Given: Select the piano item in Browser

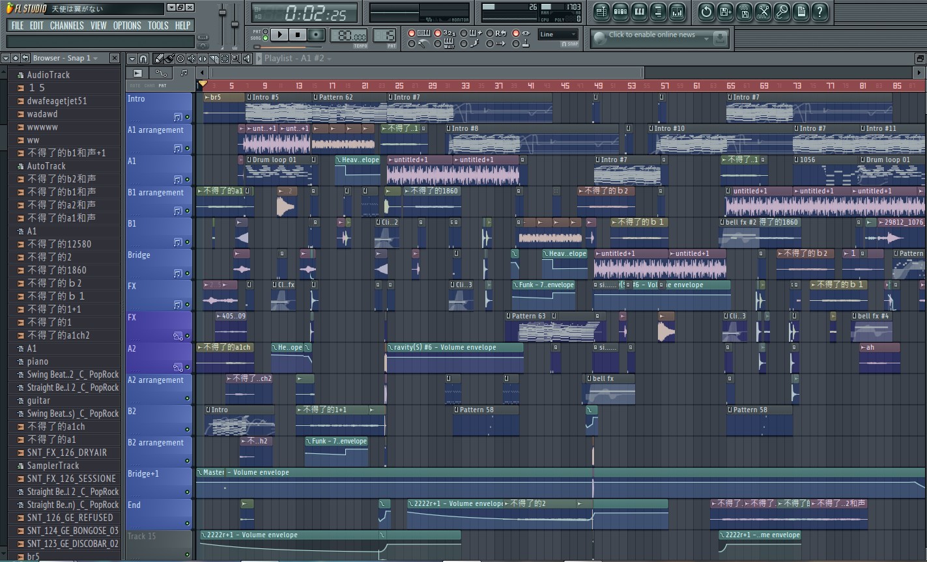Looking at the screenshot, I should (38, 361).
